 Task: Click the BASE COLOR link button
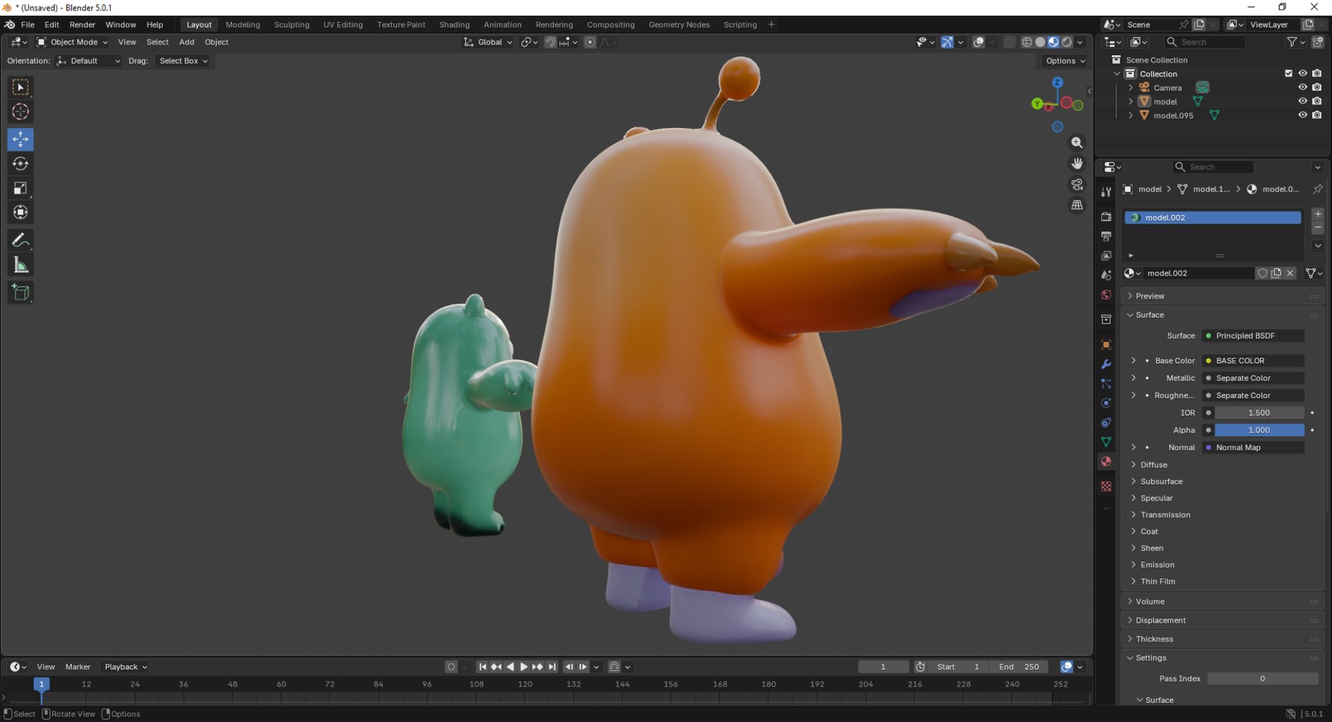pyautogui.click(x=1253, y=361)
